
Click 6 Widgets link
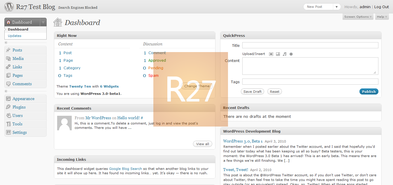coord(109,86)
